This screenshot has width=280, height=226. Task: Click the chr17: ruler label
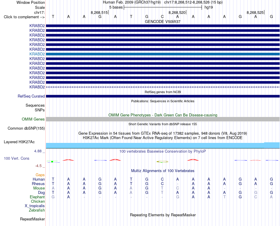(x=39, y=12)
